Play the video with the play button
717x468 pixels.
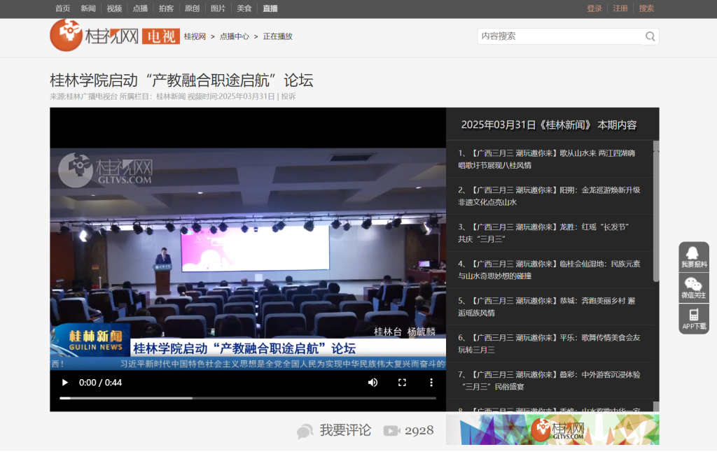65,383
